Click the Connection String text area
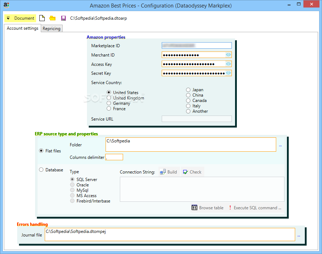 pos(202,189)
